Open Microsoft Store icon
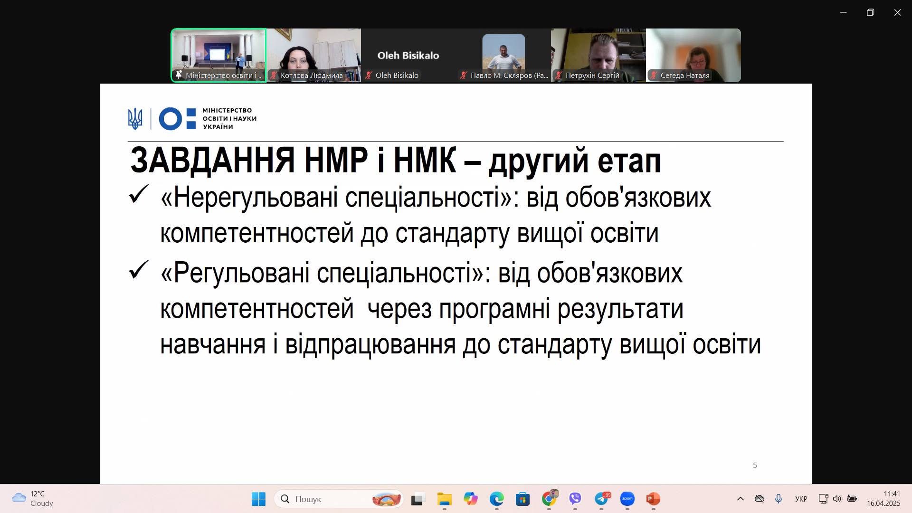 tap(522, 499)
